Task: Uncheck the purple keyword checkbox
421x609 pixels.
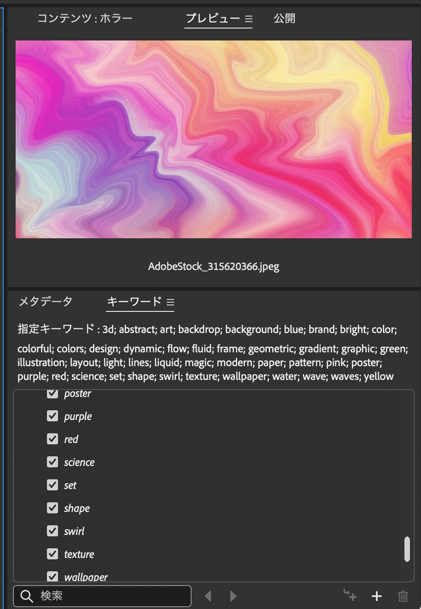Action: pyautogui.click(x=53, y=416)
